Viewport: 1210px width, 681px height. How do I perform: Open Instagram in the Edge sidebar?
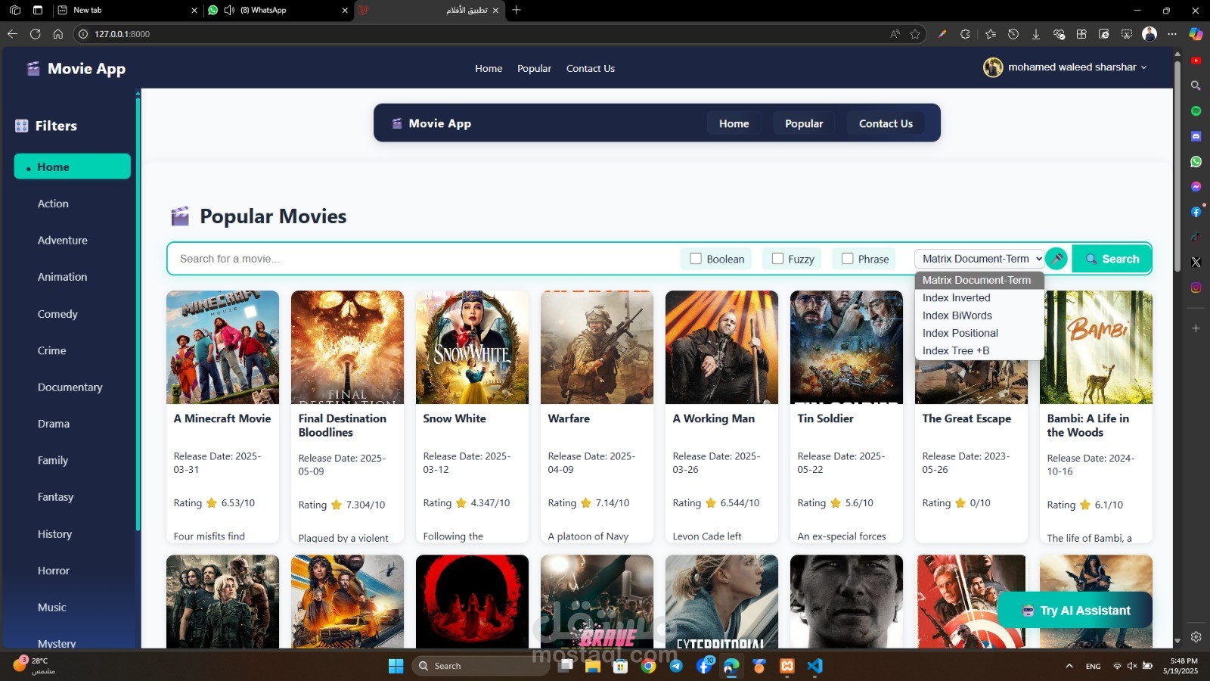1196,288
